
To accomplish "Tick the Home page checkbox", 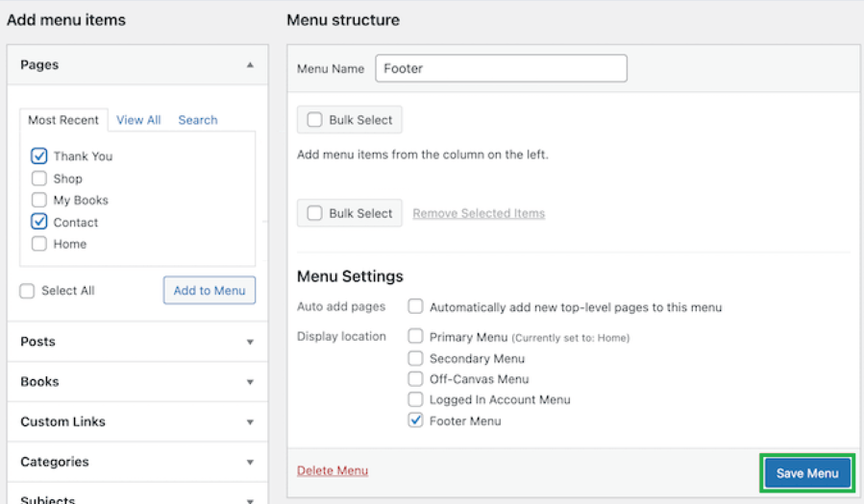I will (x=39, y=244).
